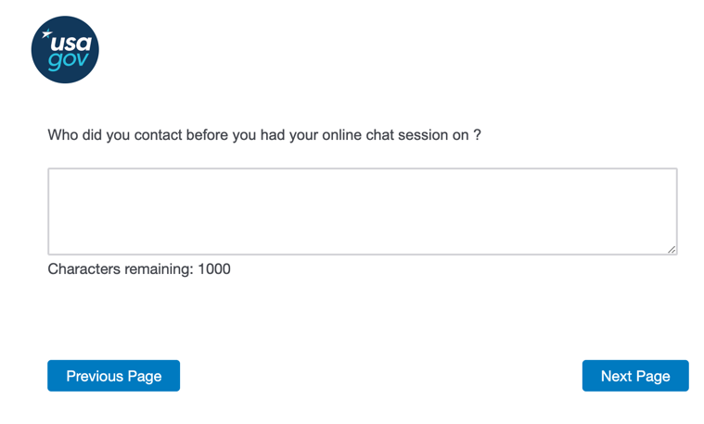The image size is (704, 424).
Task: Click the textarea resize handle
Action: pyautogui.click(x=672, y=248)
